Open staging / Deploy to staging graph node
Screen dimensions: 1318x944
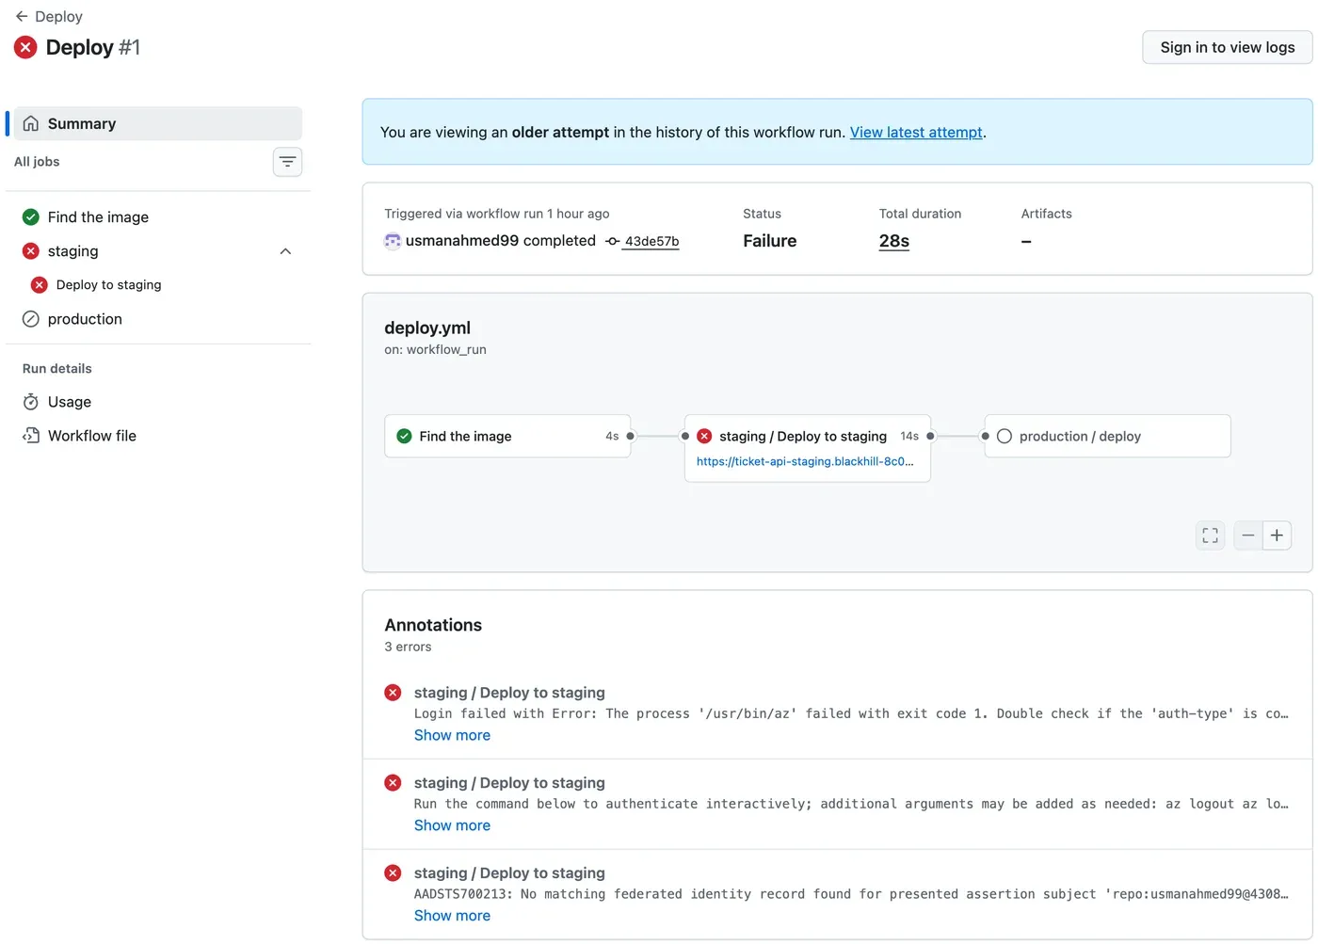coord(808,448)
